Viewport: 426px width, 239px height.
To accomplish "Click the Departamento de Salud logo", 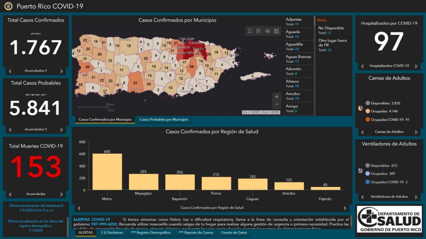I will pos(389,219).
